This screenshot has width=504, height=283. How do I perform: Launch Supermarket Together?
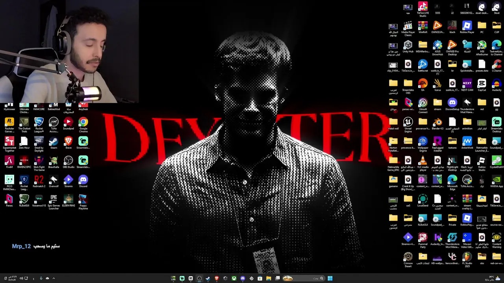pyautogui.click(x=9, y=144)
